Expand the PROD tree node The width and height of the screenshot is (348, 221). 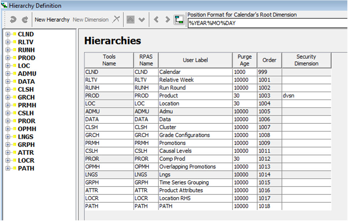pos(8,58)
